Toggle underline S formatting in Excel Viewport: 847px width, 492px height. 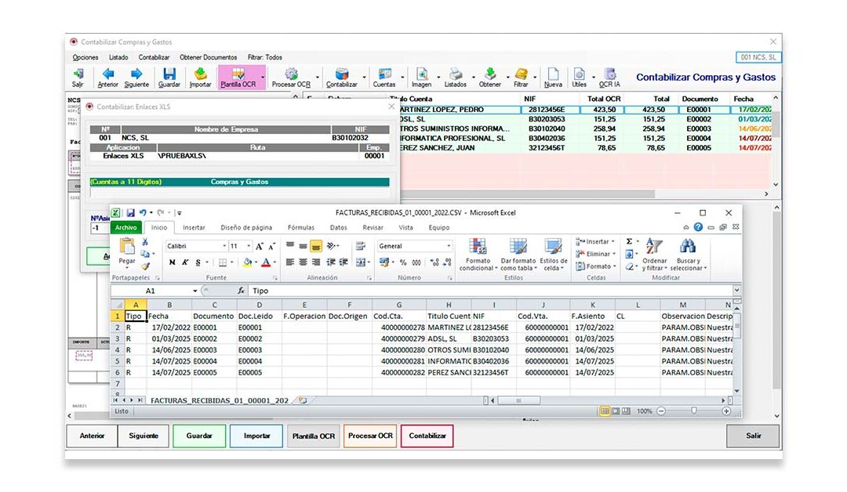click(198, 262)
